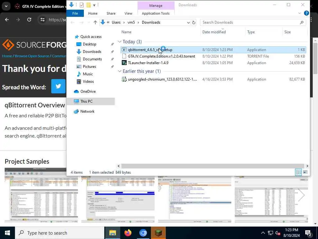Click the Explorer horizontal scrollbar right arrow

pyautogui.click(x=307, y=166)
